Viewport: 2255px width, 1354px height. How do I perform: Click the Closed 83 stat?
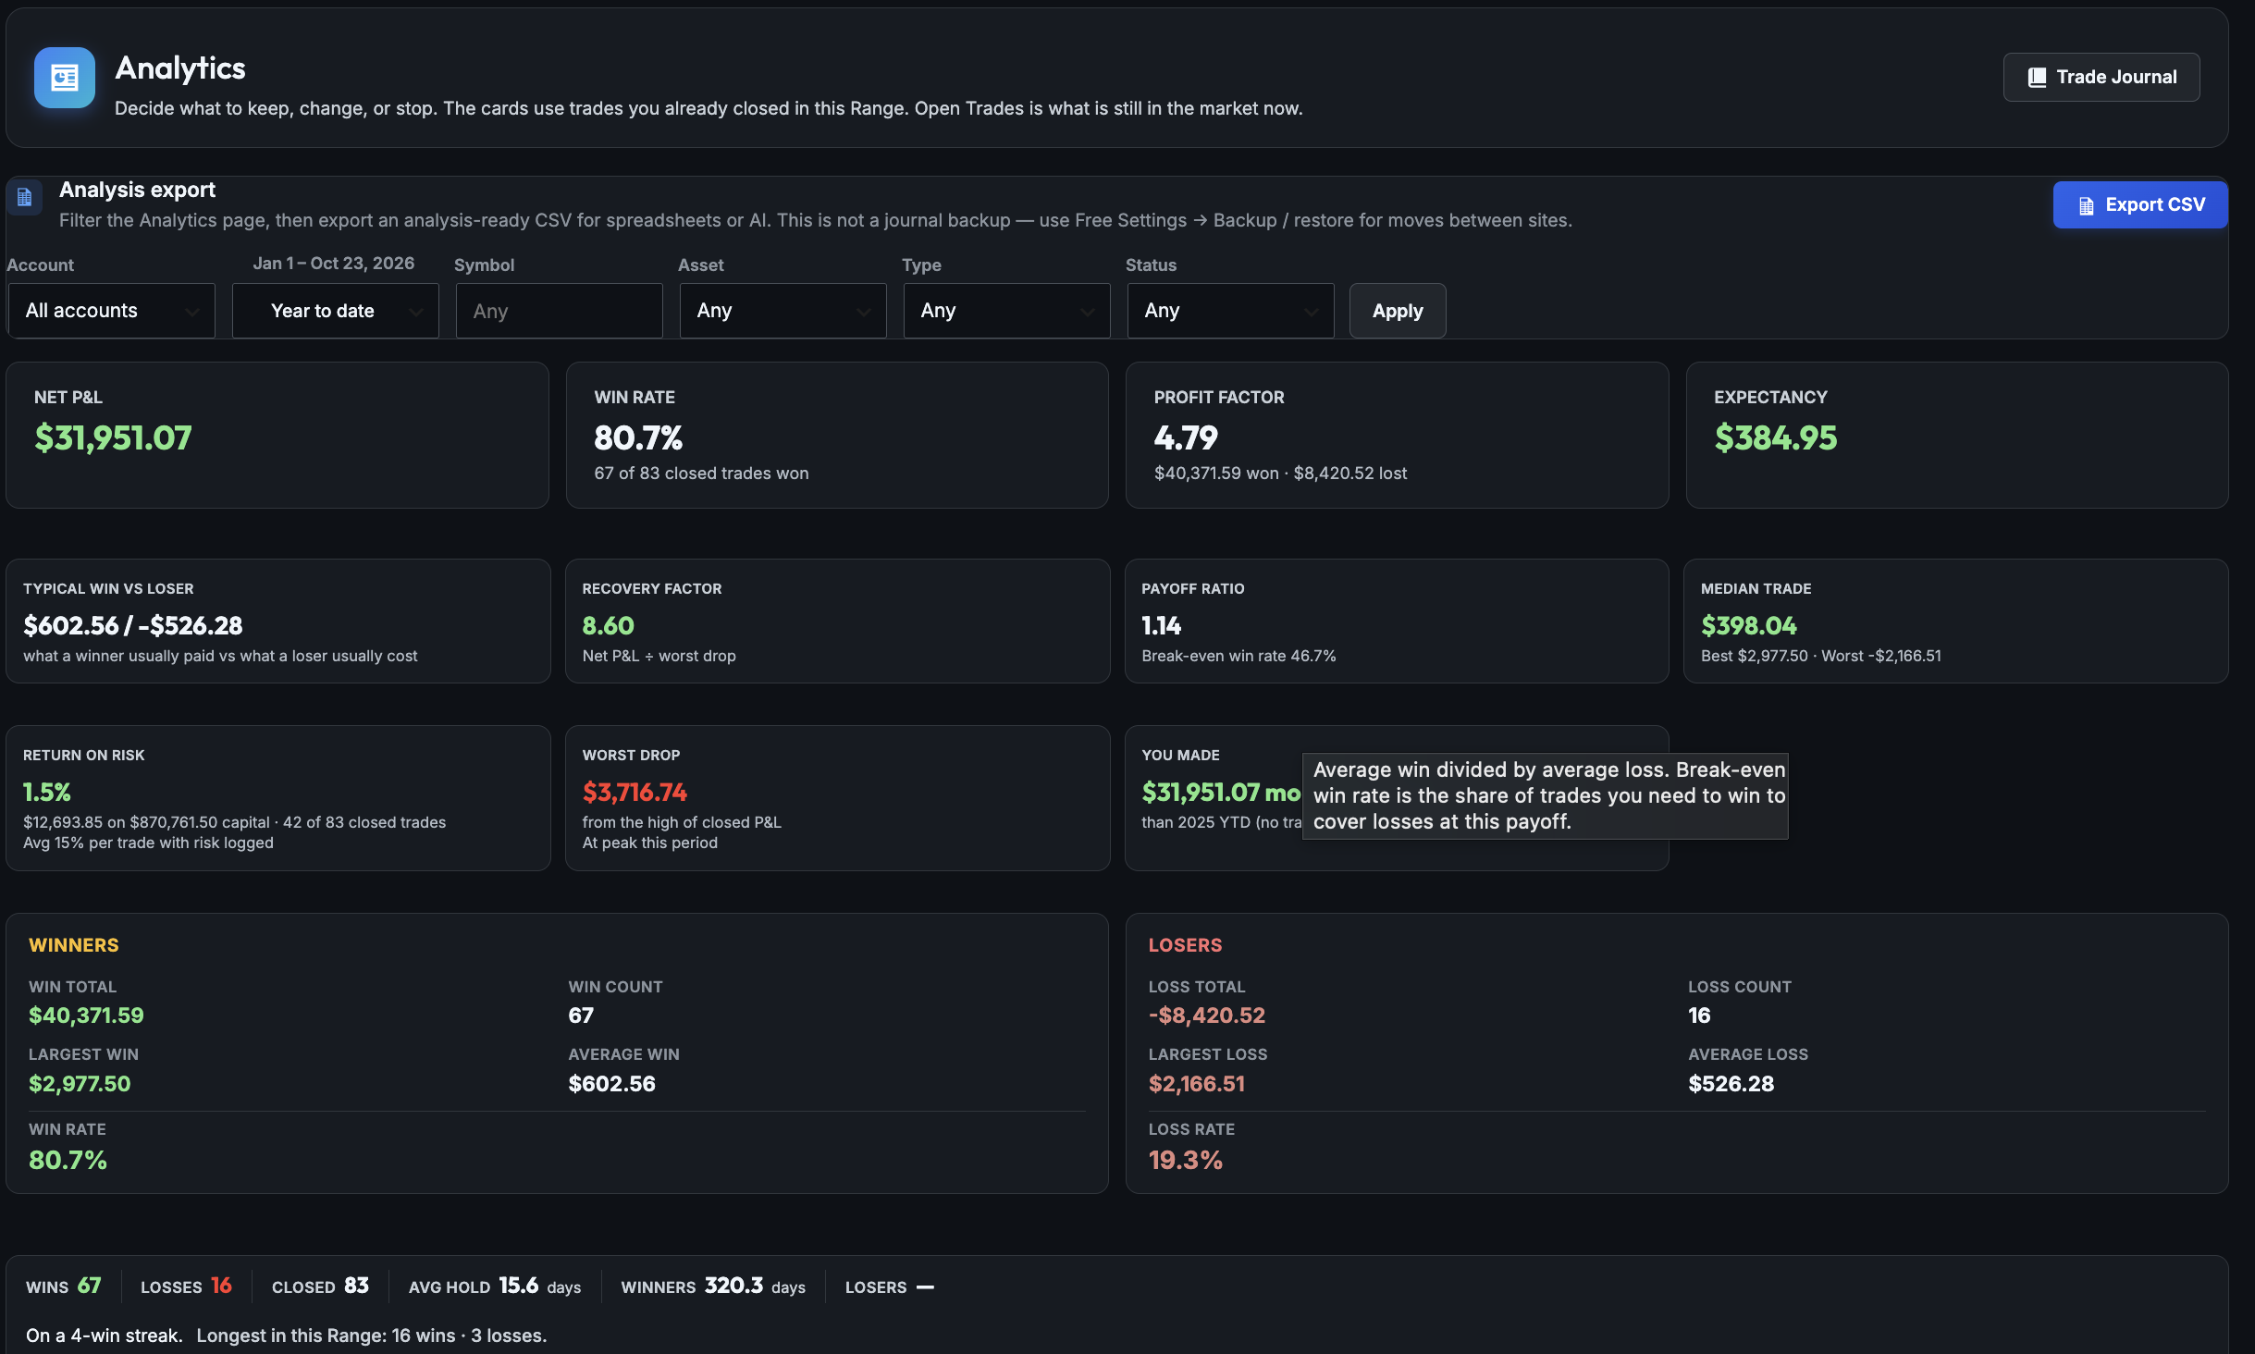[x=320, y=1286]
